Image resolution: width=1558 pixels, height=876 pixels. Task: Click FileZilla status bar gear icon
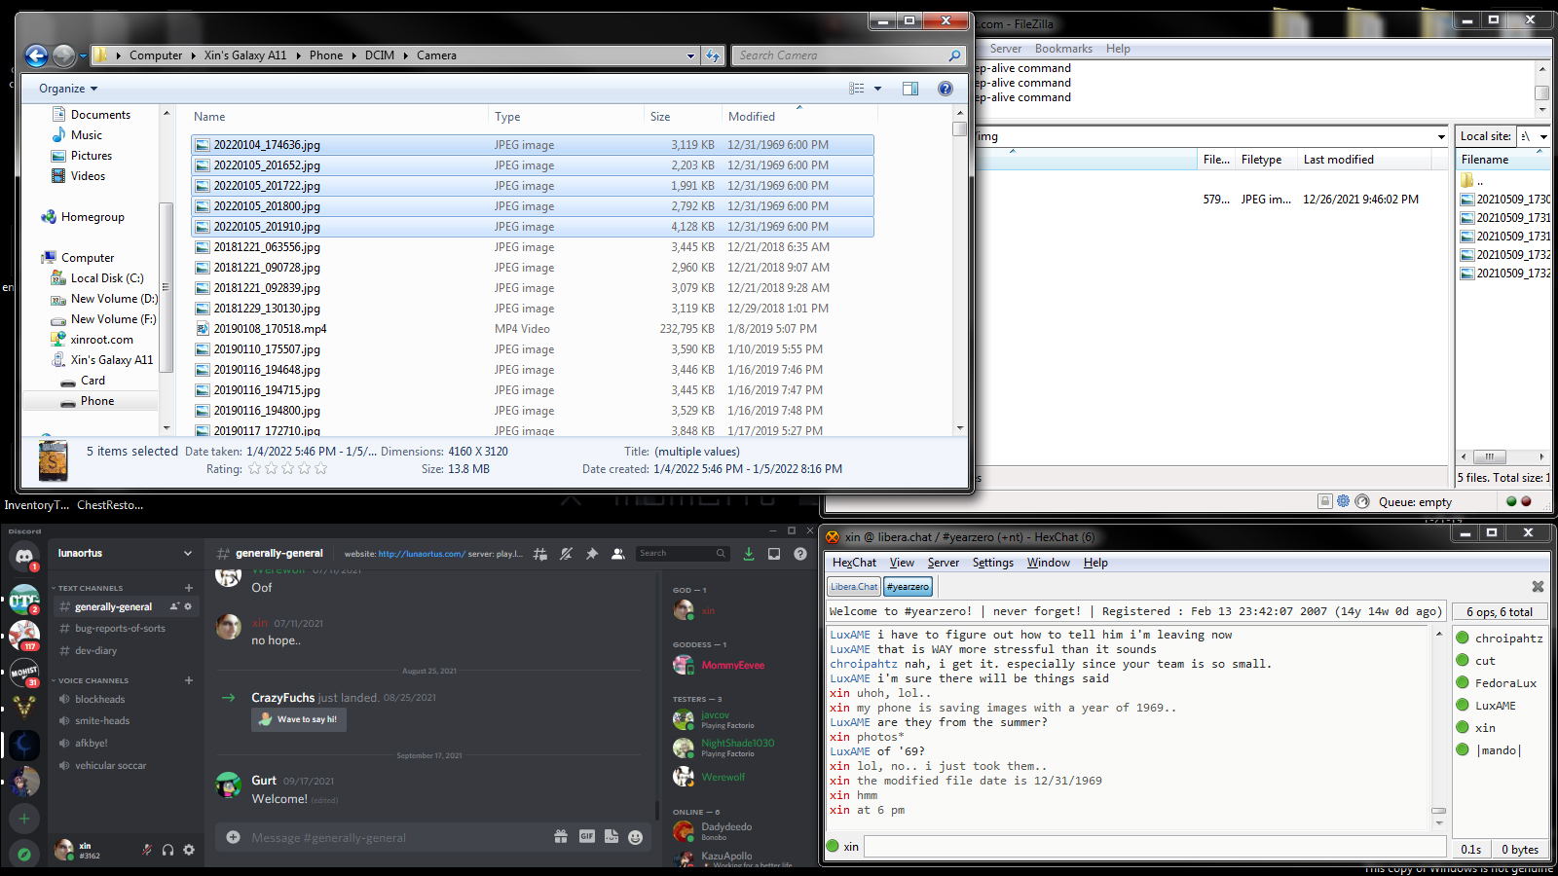[1344, 501]
